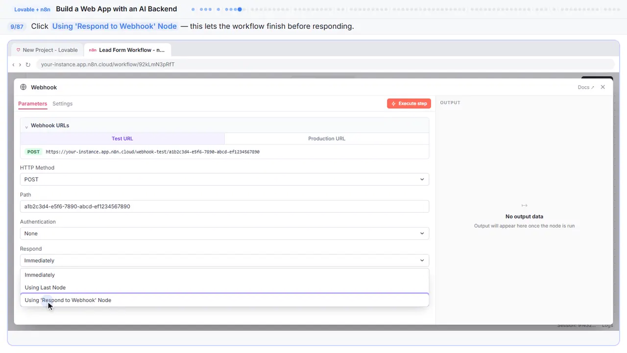Screen dimensions: 627x353
Task: Switch to New Project - Lovable browser tab
Action: pos(47,50)
